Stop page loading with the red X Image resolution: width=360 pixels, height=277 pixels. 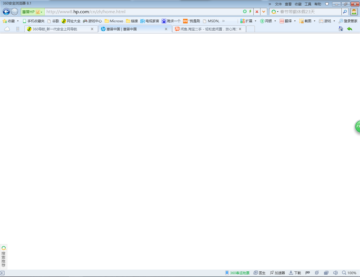click(x=257, y=12)
